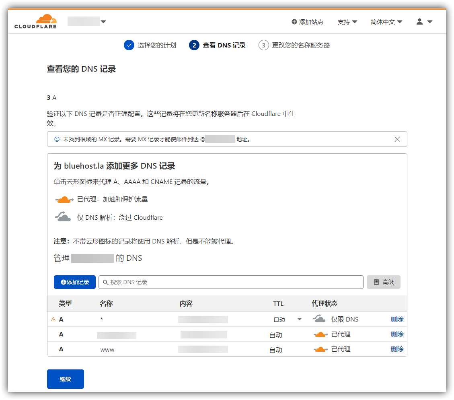The image size is (454, 400).
Task: Delete the second A record
Action: (397, 334)
